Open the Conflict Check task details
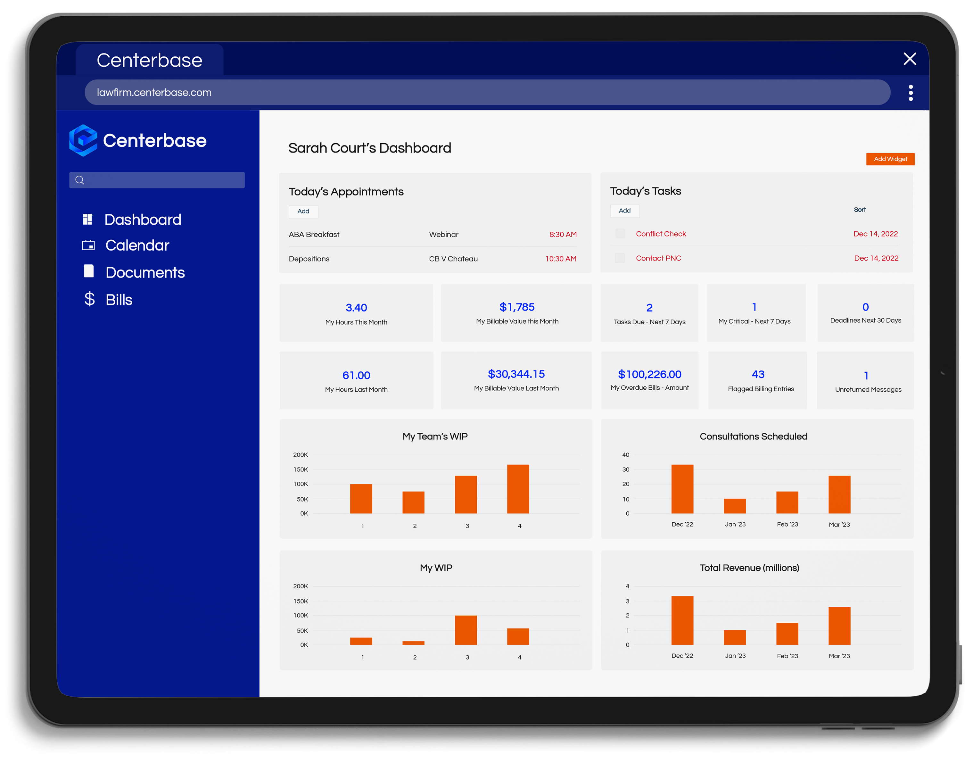The image size is (965, 764). 661,234
